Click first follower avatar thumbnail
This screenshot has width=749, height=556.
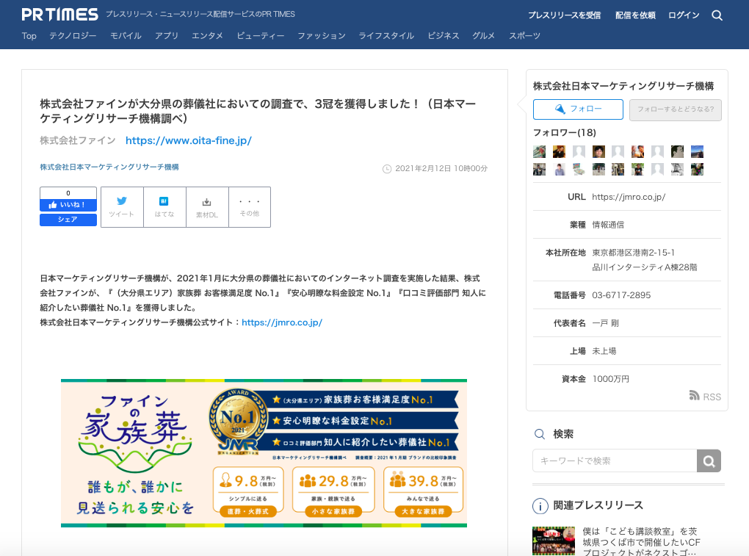coord(539,152)
